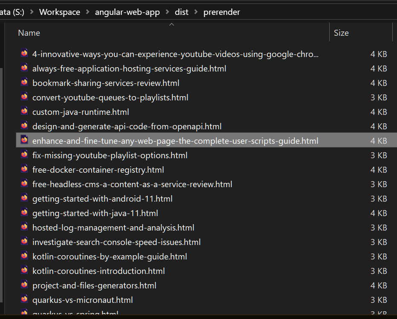Click the Workspace breadcrumb label
397x319 pixels.
pos(59,12)
